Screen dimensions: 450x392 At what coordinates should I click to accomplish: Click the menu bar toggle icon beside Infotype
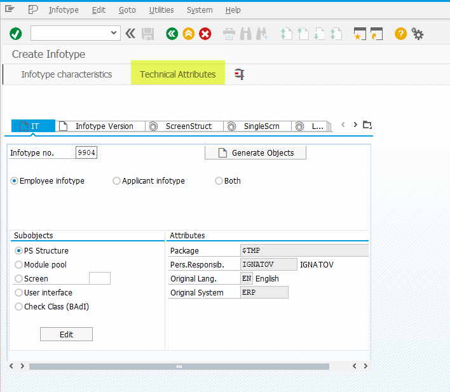click(33, 10)
